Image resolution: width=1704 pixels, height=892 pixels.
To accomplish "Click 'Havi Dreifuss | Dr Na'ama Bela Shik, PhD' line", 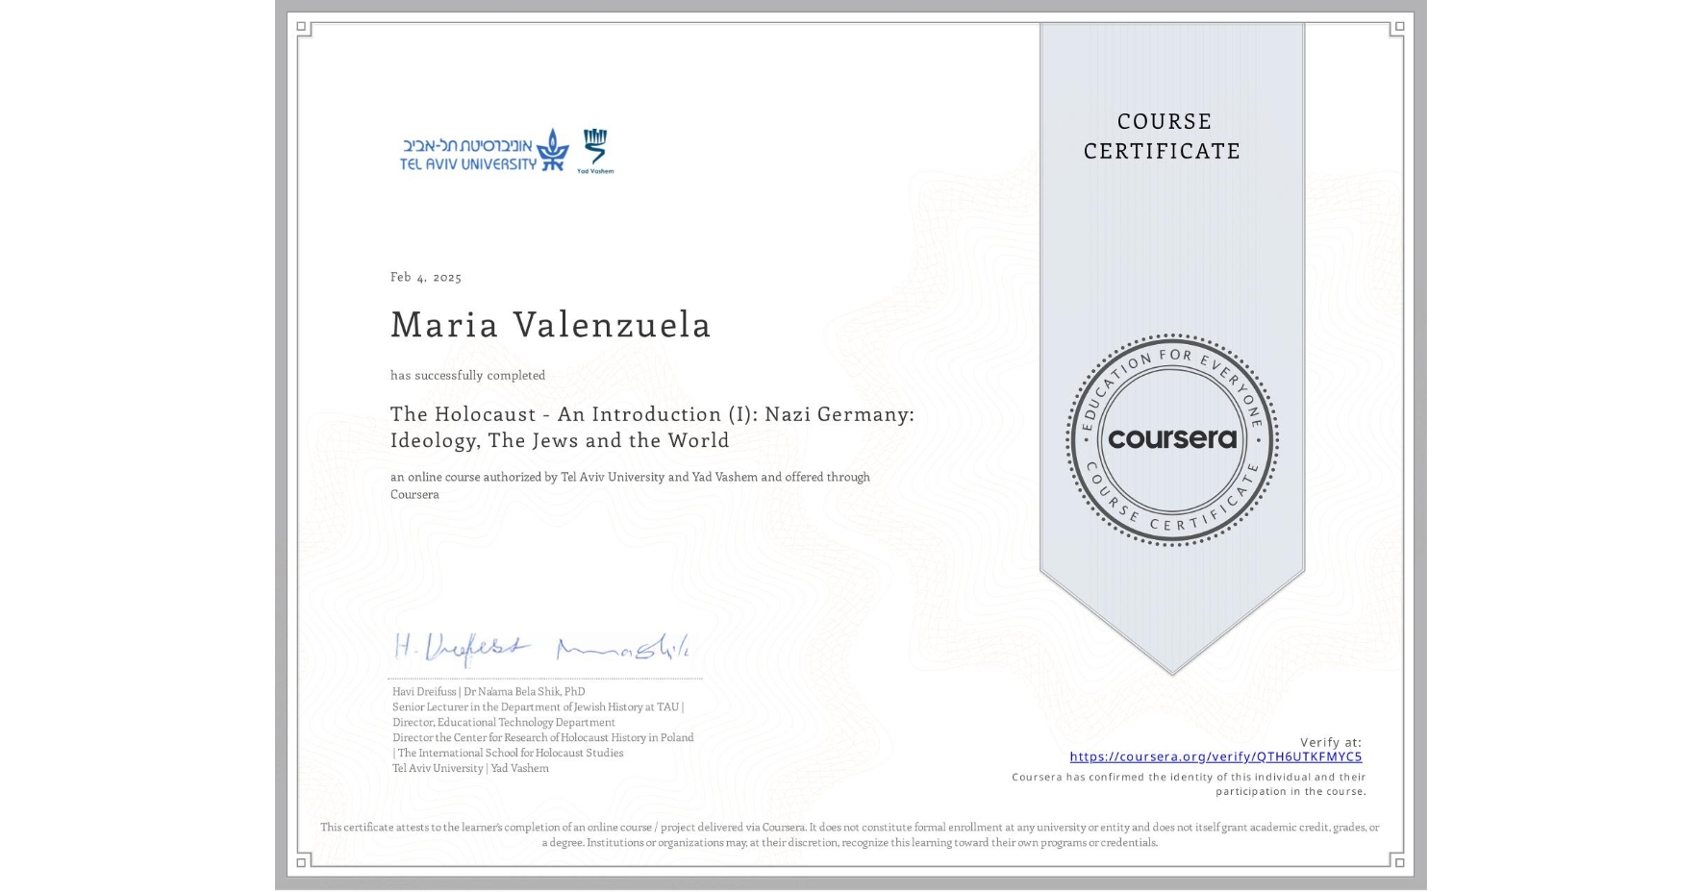I will pos(489,691).
